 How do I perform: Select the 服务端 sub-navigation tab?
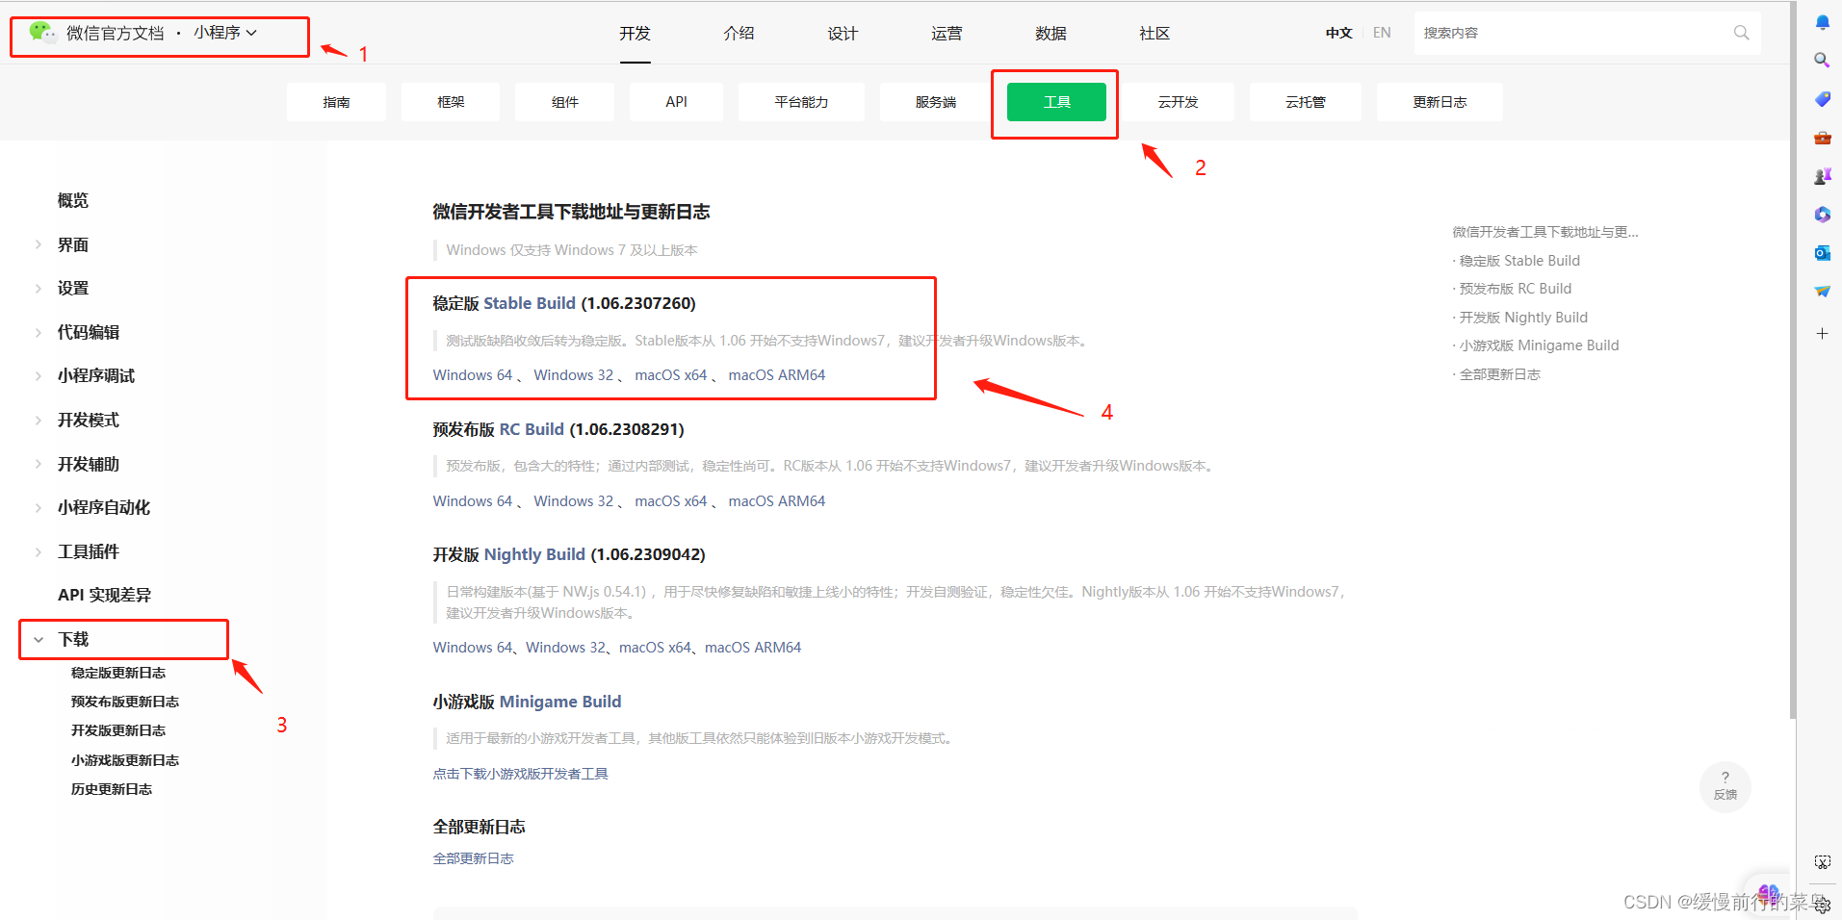[x=935, y=102]
